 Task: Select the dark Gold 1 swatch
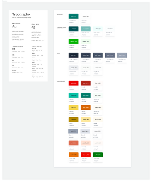(x=74, y=119)
